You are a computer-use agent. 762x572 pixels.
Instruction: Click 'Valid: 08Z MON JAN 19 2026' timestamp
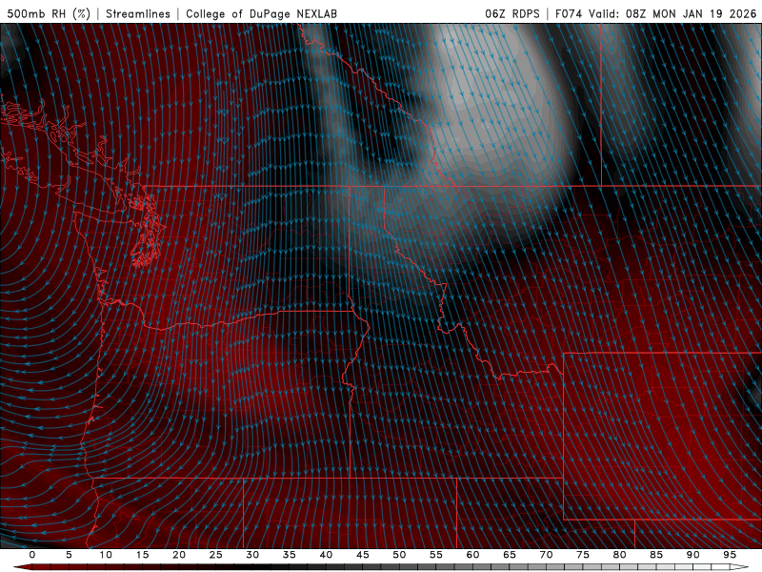pos(672,13)
